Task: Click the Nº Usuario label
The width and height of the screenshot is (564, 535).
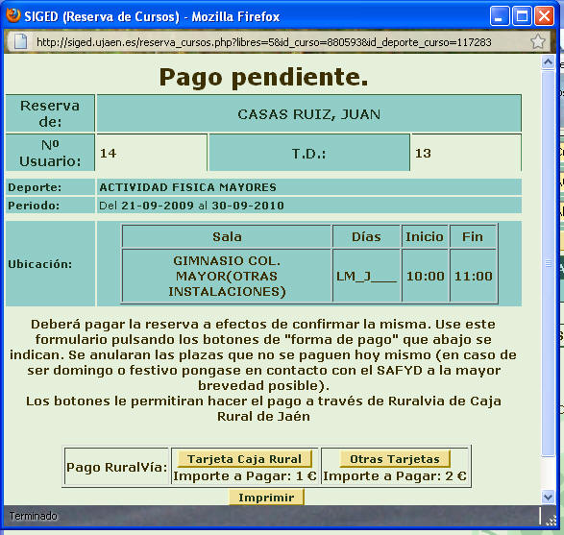Action: pyautogui.click(x=50, y=153)
